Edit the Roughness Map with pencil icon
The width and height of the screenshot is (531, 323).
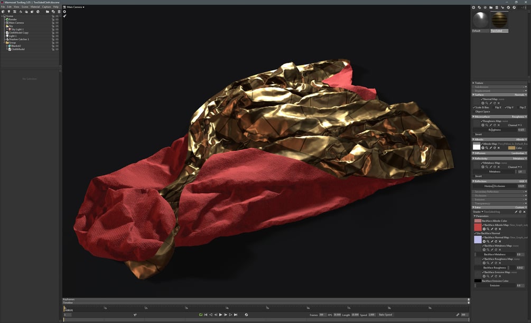pos(491,125)
